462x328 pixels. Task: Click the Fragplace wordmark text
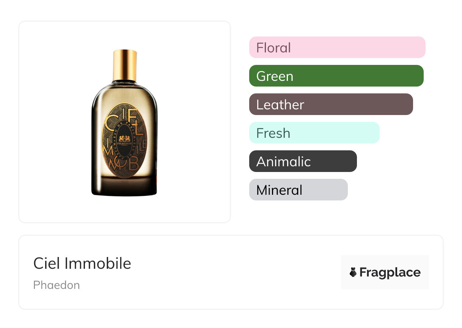pos(390,272)
